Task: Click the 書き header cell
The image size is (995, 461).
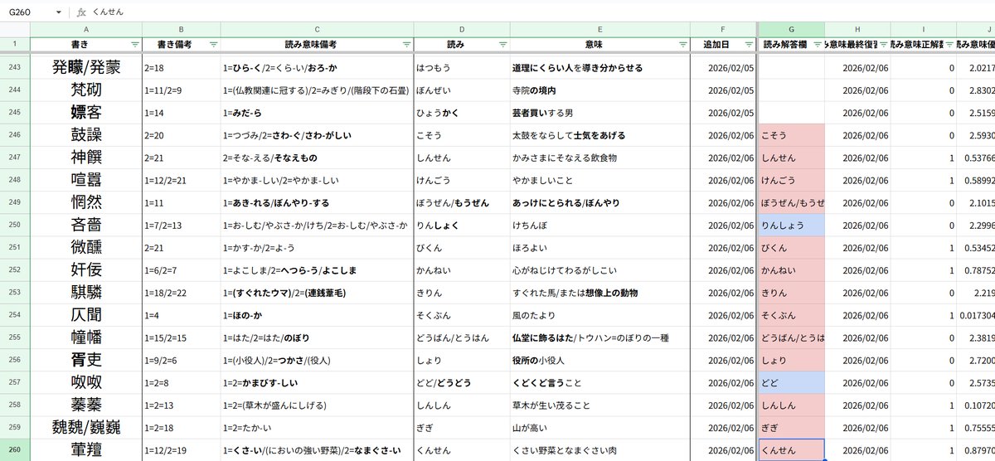Action: pyautogui.click(x=86, y=44)
